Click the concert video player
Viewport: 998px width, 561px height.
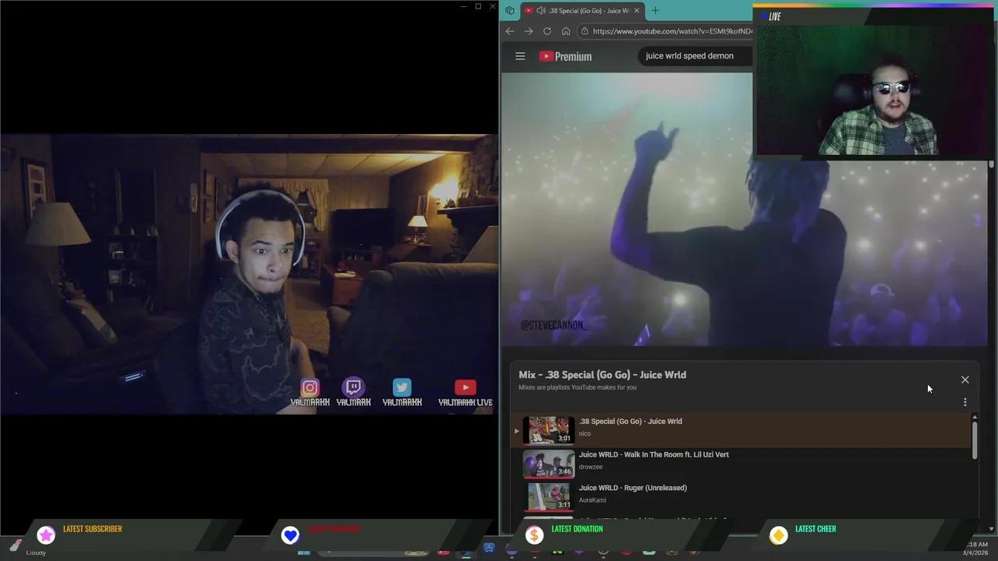745,209
